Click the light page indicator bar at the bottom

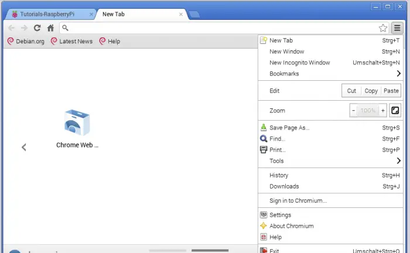tap(168, 251)
